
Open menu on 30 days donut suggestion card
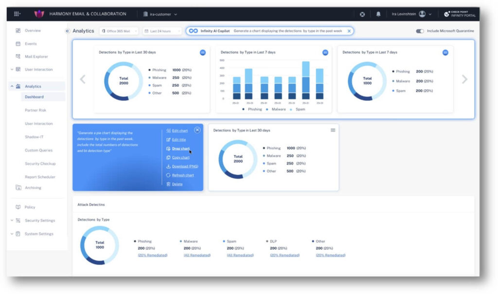click(x=203, y=53)
